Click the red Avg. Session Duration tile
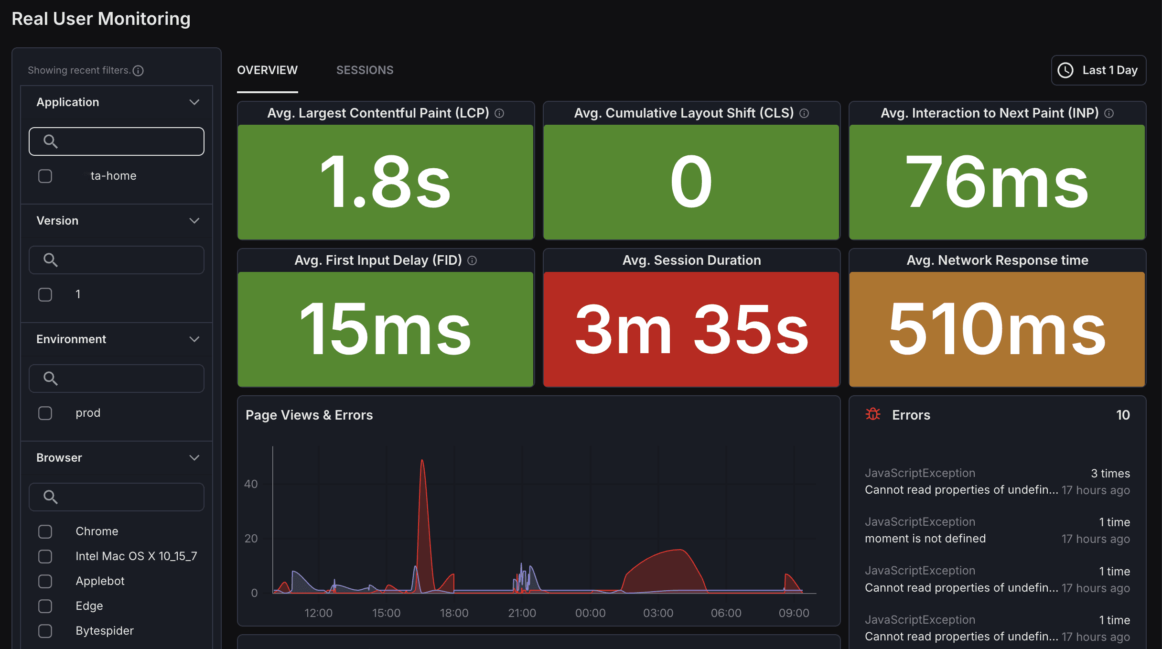1162x649 pixels. (691, 329)
